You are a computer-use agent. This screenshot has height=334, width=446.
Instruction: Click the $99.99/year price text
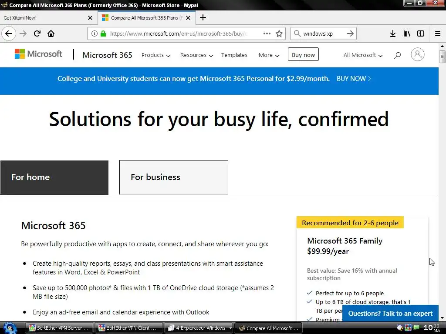click(328, 251)
